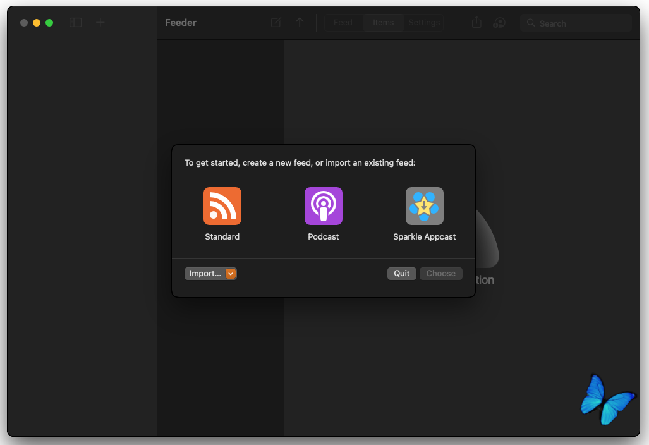Viewport: 649px width, 445px height.
Task: Toggle the sidebar visibility icon
Action: (x=75, y=22)
